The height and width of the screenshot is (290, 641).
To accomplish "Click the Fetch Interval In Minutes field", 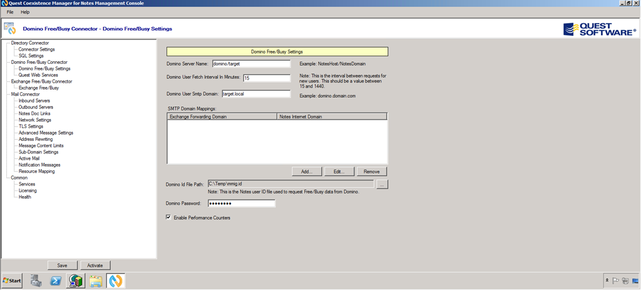I will pos(267,78).
